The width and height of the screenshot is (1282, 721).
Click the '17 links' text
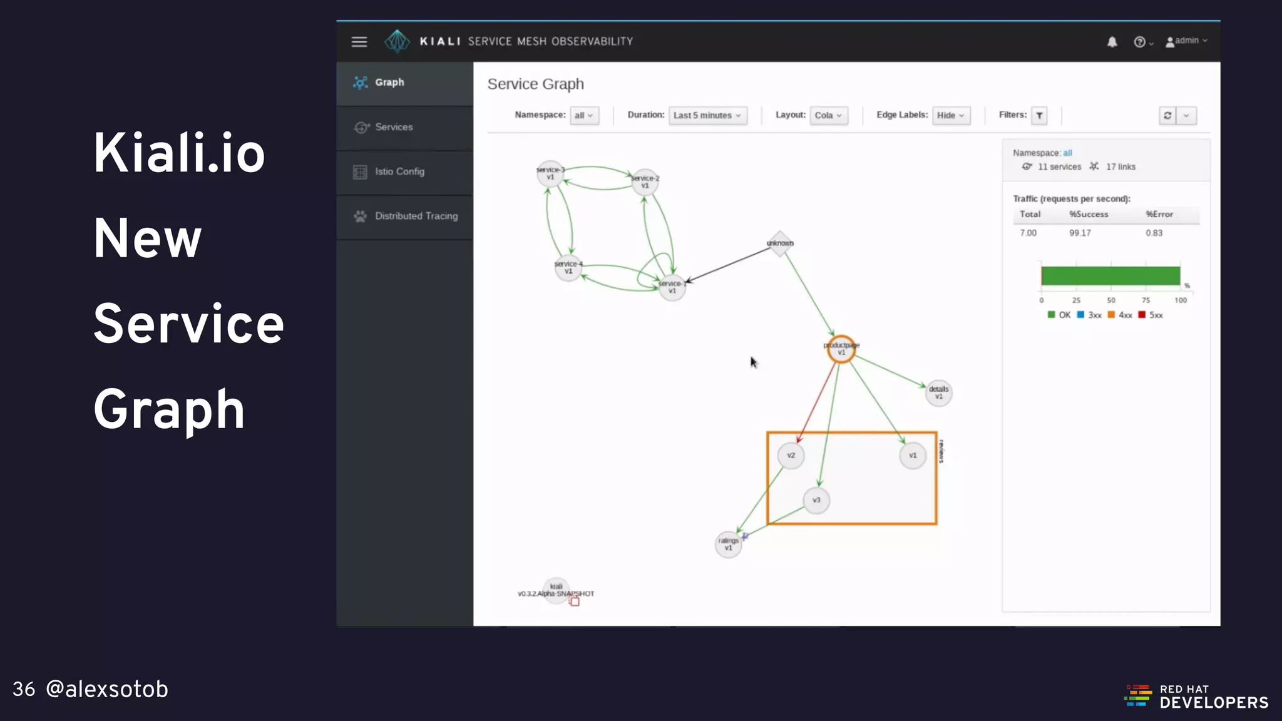coord(1120,167)
